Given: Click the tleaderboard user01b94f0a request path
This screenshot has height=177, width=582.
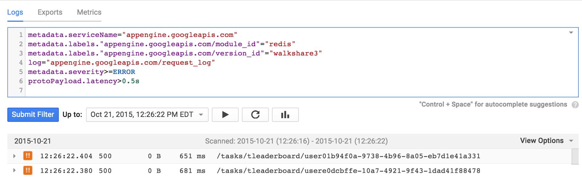Looking at the screenshot, I should 348,156.
